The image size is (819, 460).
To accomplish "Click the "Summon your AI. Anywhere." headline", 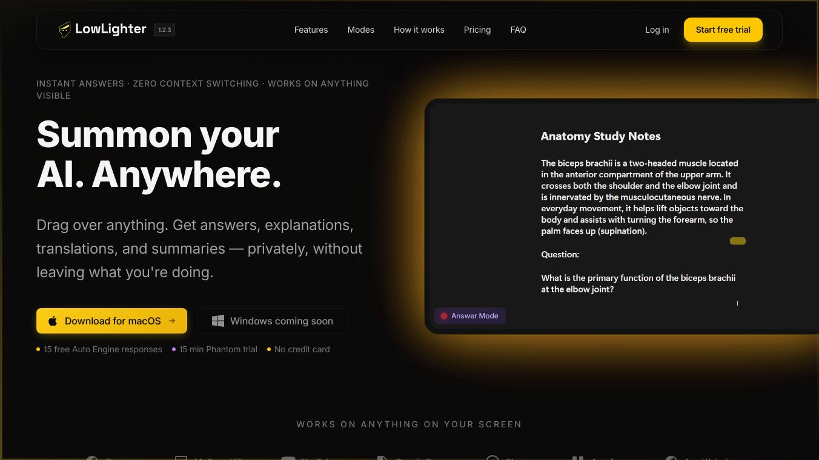I will pos(159,154).
